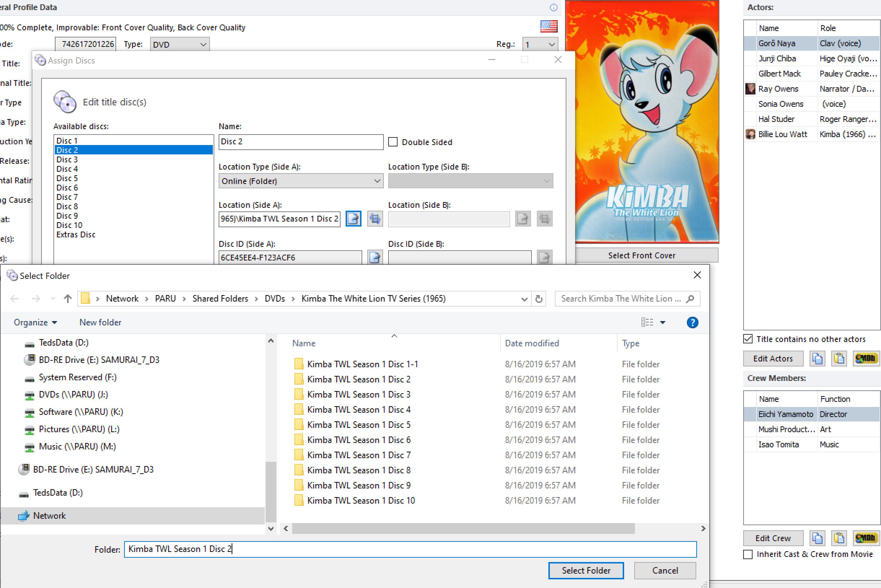Click the IMDb icon next to Edit Crew
This screenshot has height=588, width=881.
(866, 538)
